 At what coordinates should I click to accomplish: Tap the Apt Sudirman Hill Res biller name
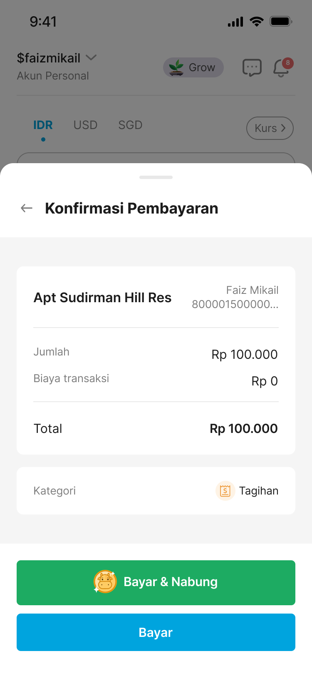click(x=102, y=298)
